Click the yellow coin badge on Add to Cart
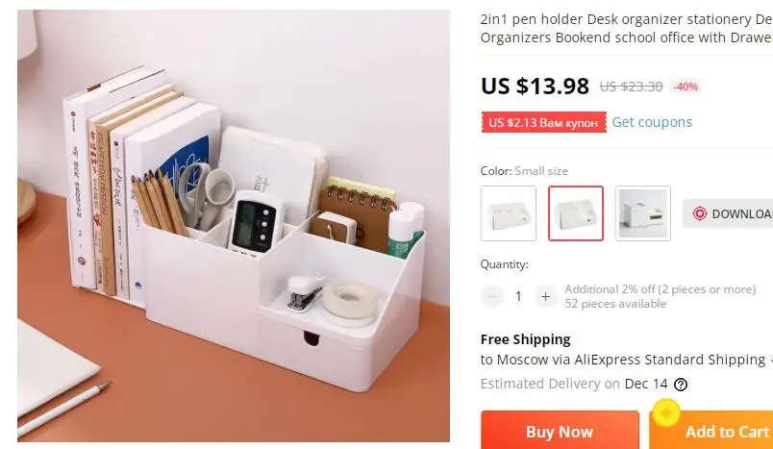This screenshot has width=773, height=449. [x=666, y=412]
